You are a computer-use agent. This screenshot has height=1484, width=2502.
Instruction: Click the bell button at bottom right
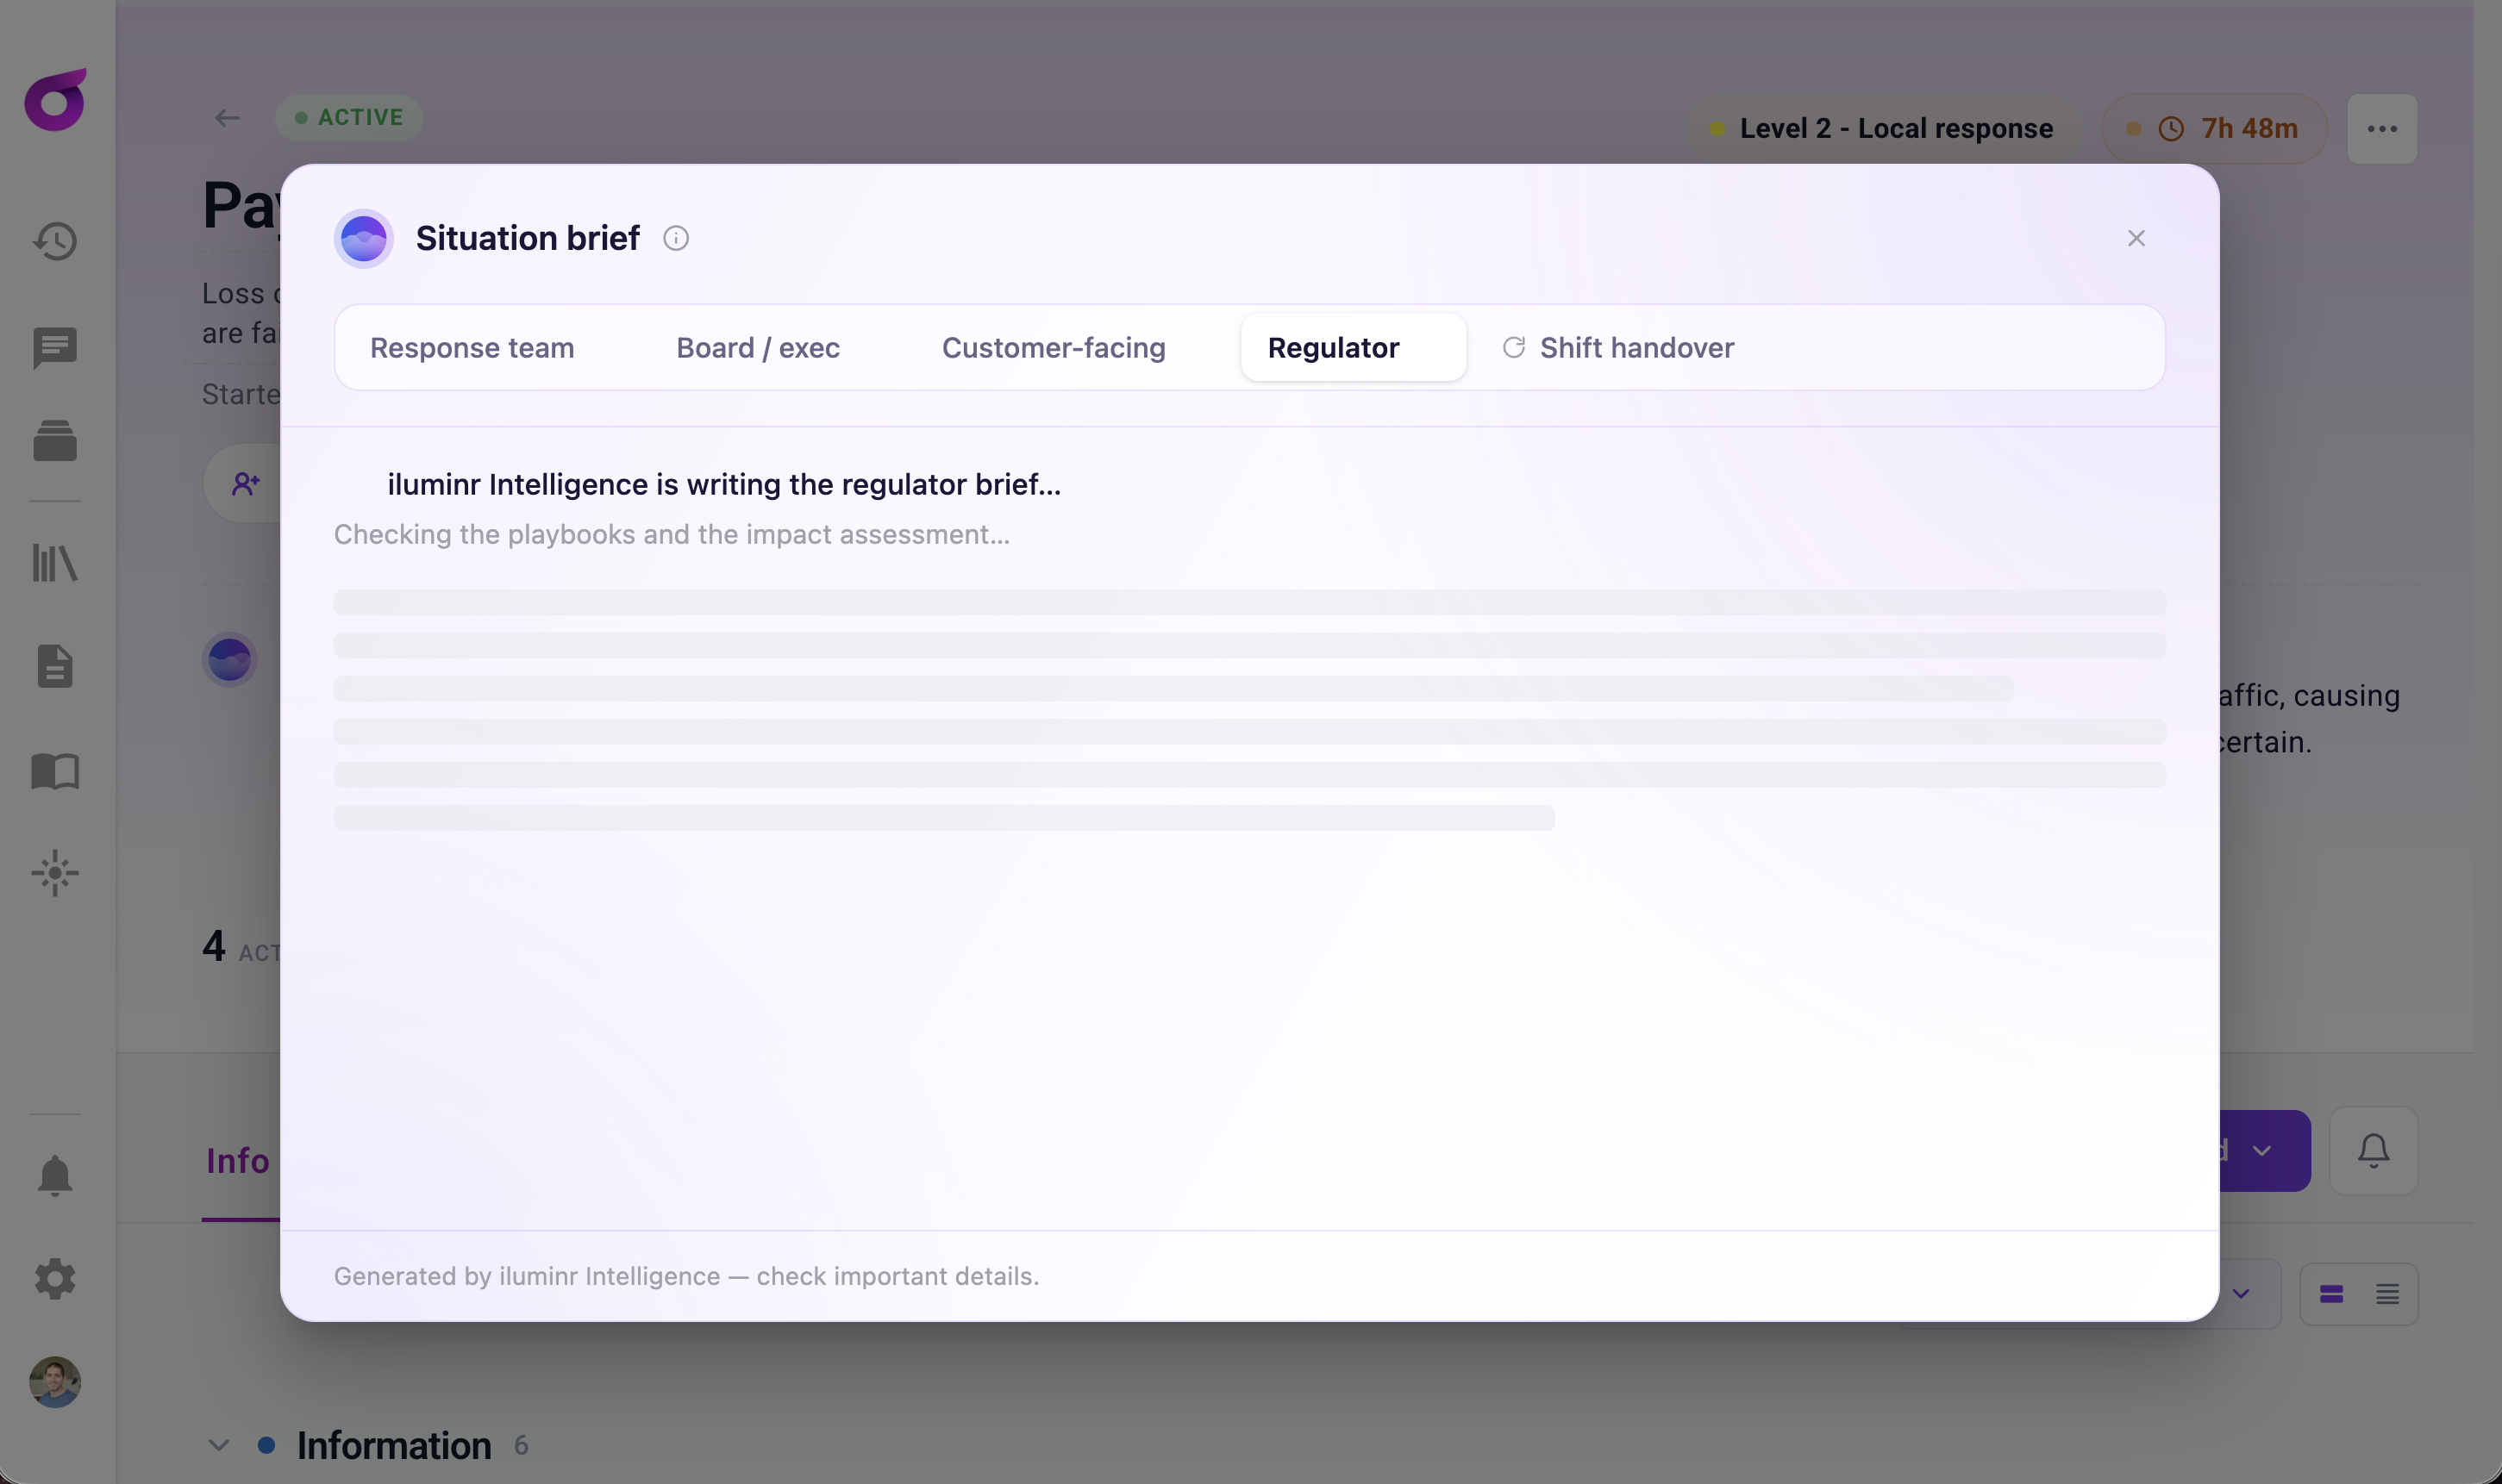[x=2373, y=1151]
